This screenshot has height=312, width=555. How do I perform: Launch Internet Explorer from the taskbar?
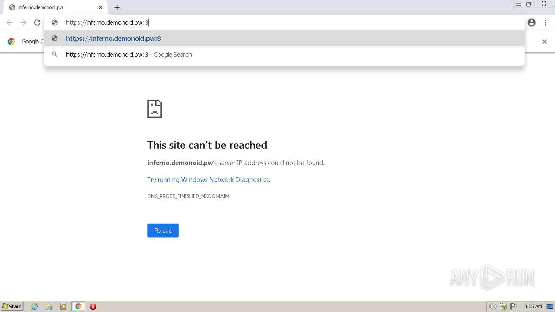pos(35,306)
